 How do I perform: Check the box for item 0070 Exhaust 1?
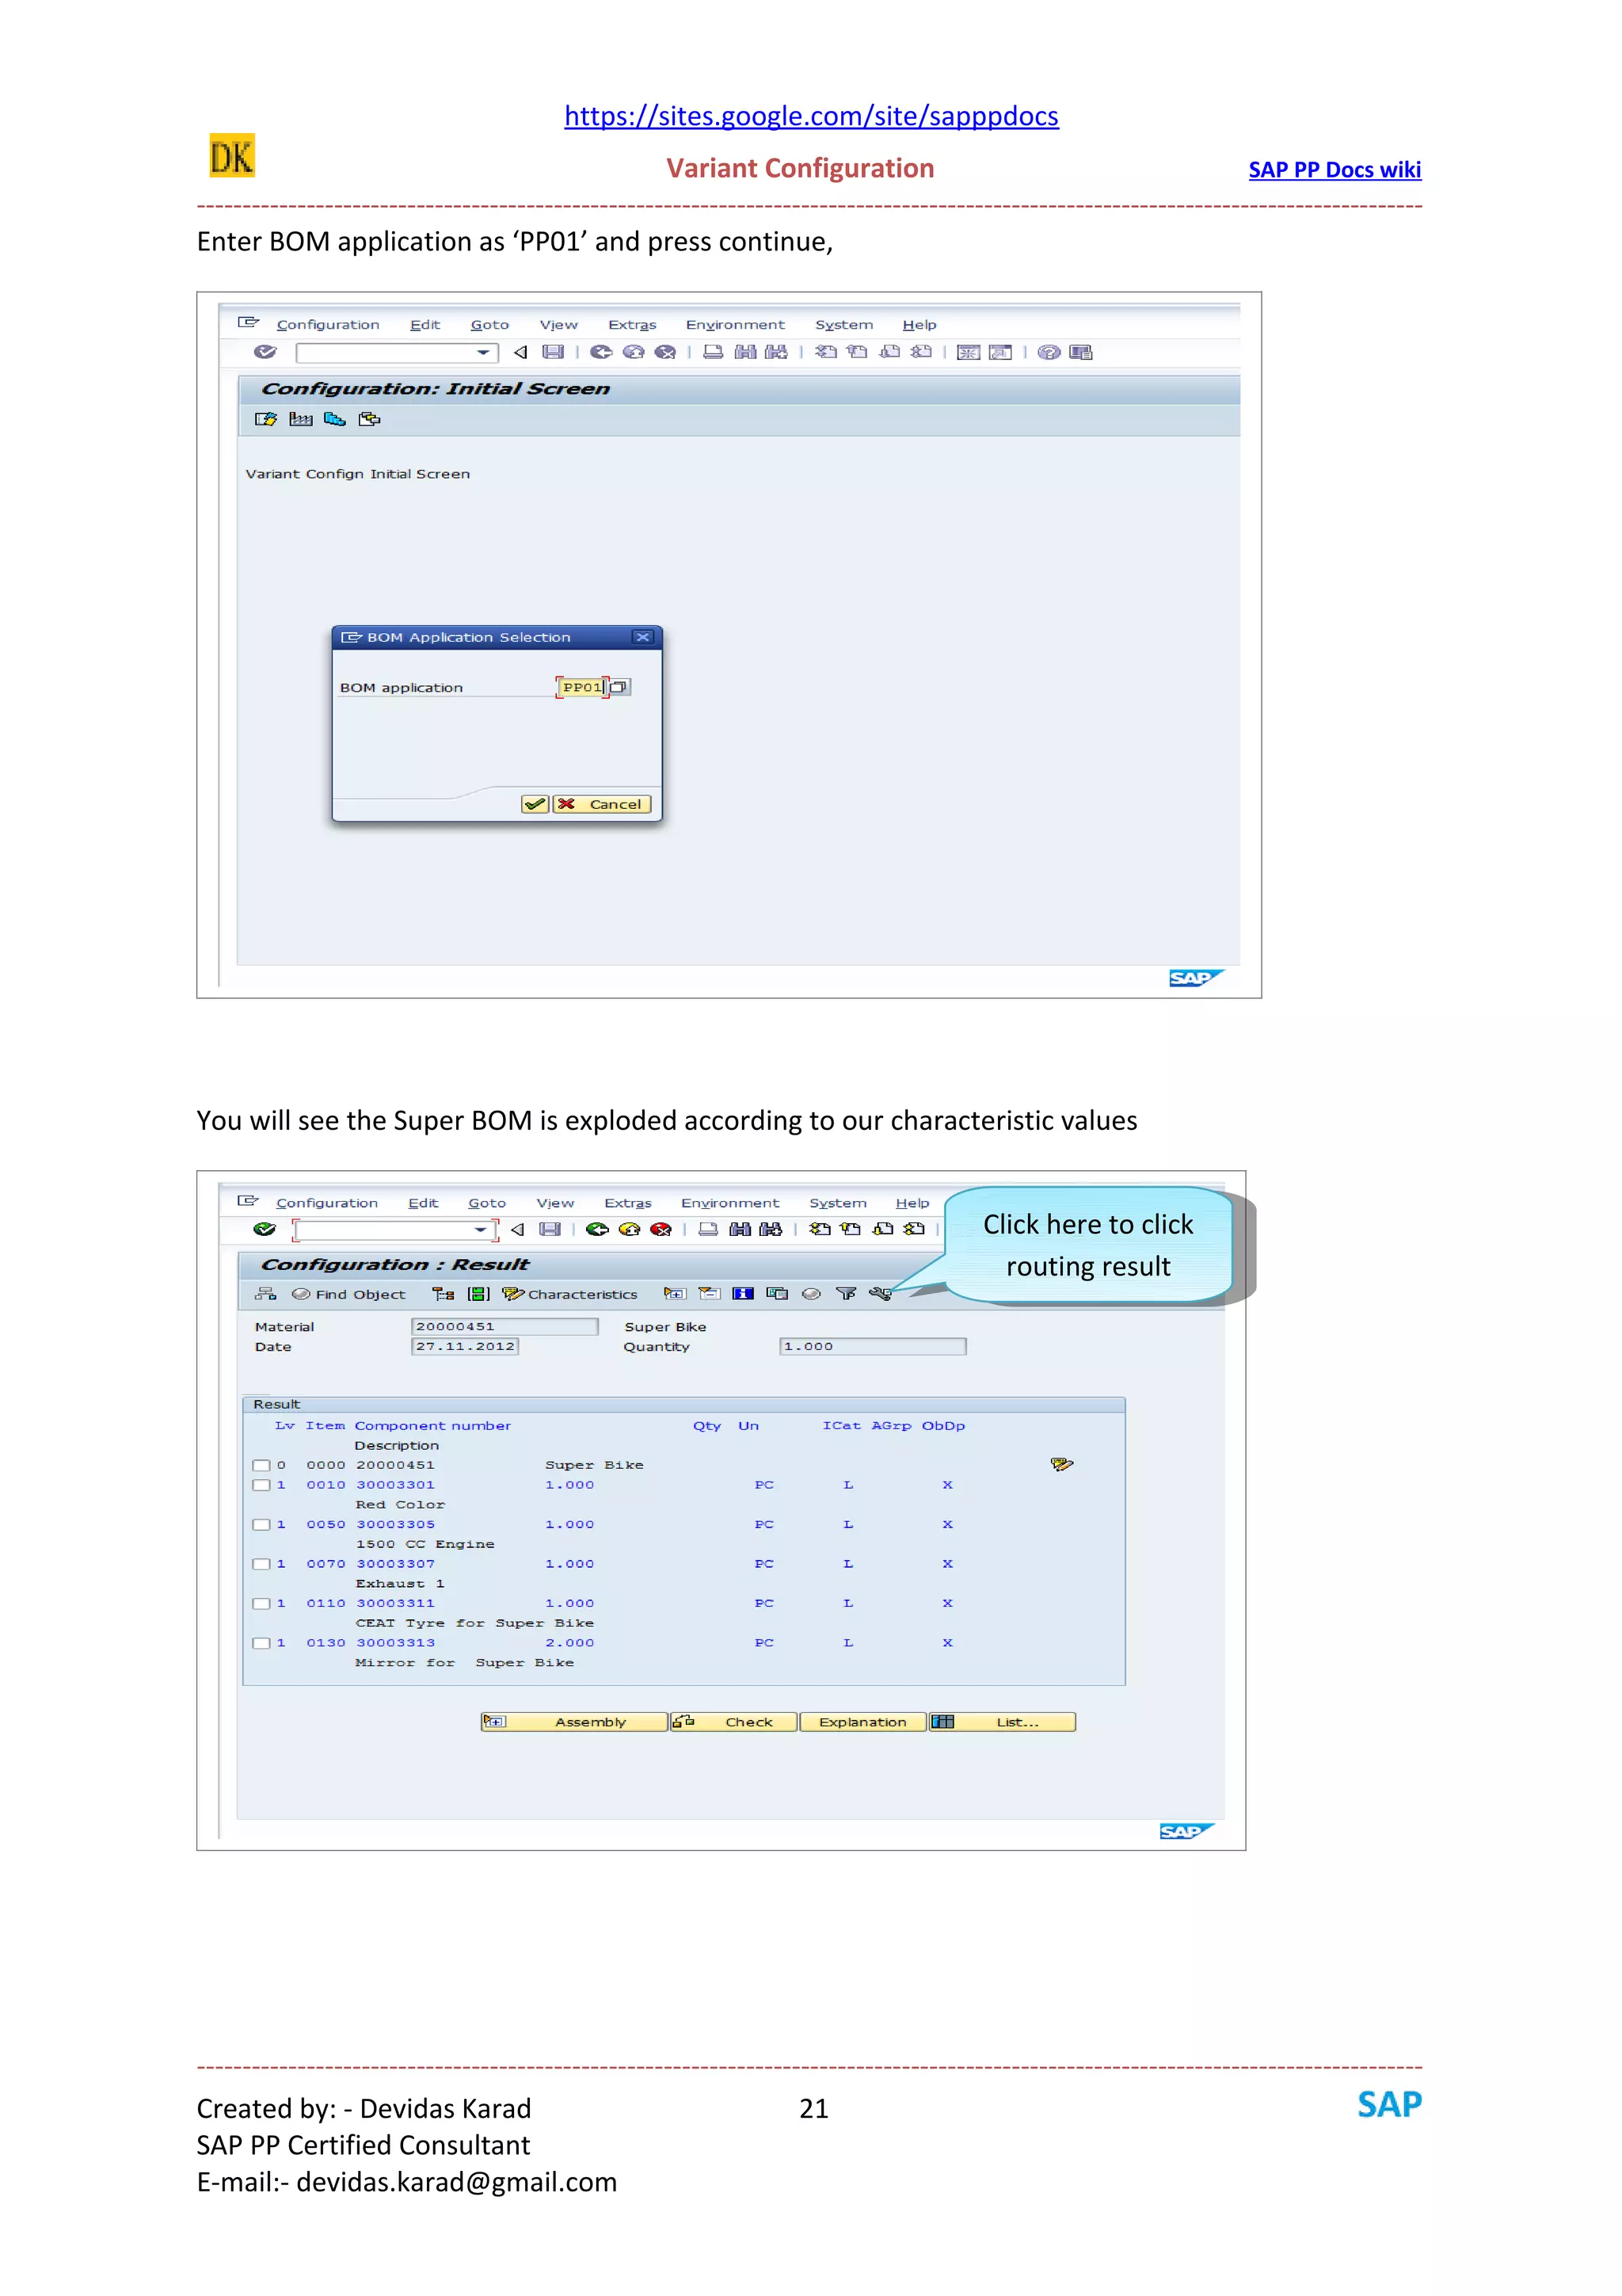[262, 1564]
